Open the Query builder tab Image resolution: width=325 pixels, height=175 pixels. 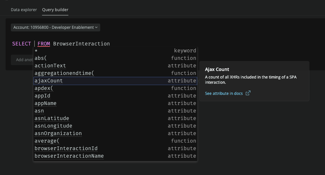[55, 10]
